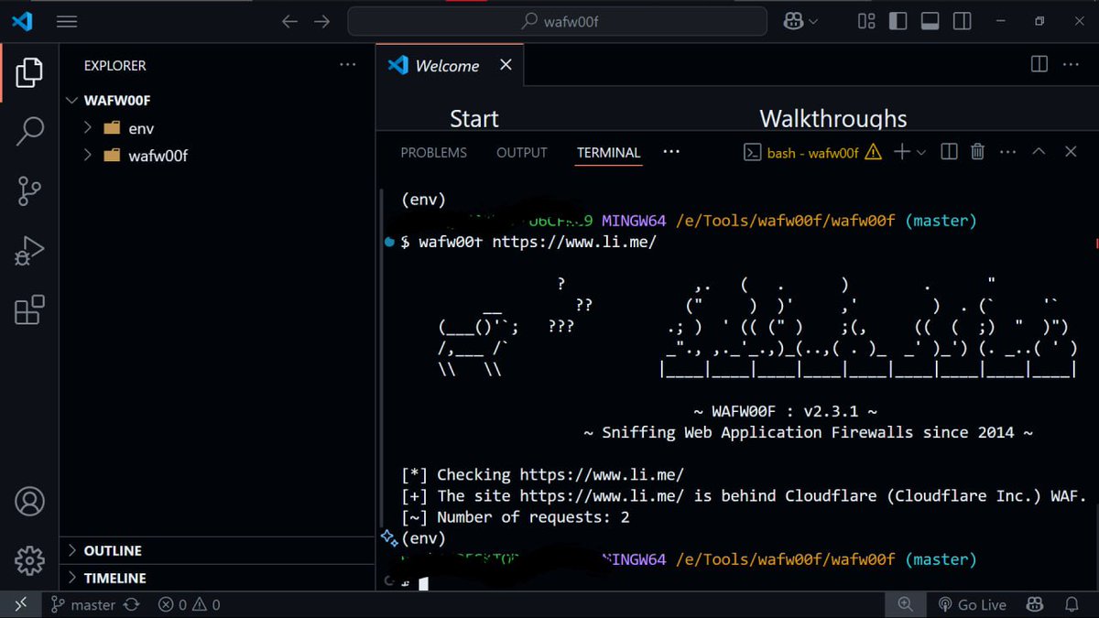The width and height of the screenshot is (1099, 618).
Task: Create a new terminal with plus icon
Action: pos(901,152)
